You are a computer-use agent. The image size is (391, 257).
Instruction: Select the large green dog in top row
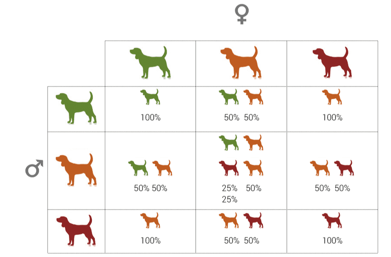150,62
